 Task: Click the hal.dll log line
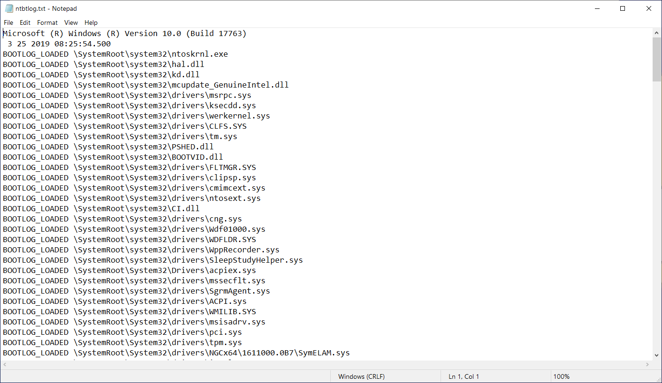[104, 65]
